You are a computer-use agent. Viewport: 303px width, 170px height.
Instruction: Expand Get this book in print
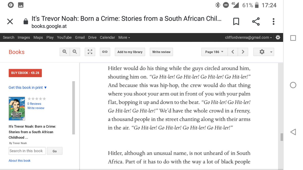[28, 87]
